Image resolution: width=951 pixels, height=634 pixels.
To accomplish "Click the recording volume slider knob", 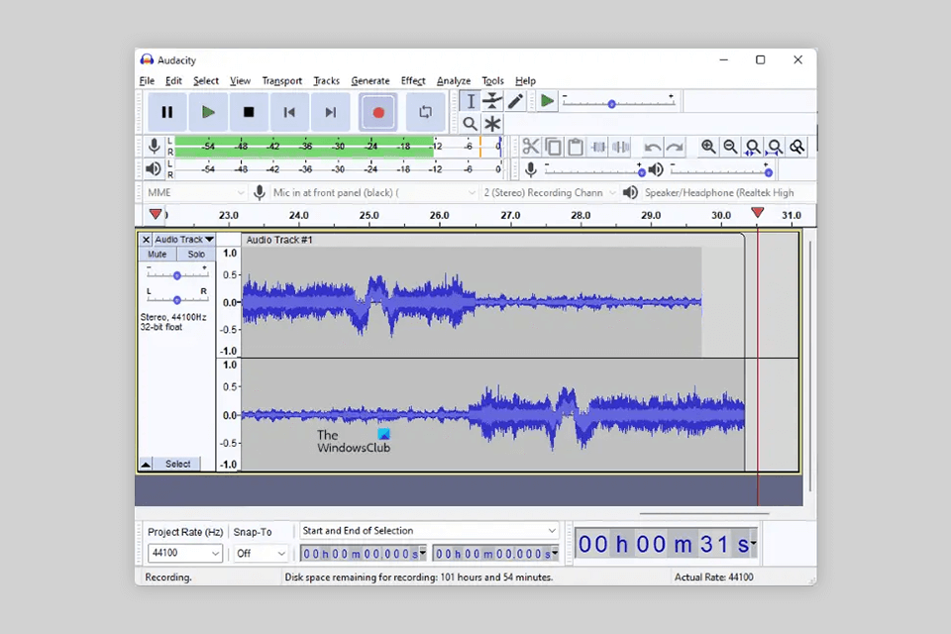I will coord(642,173).
